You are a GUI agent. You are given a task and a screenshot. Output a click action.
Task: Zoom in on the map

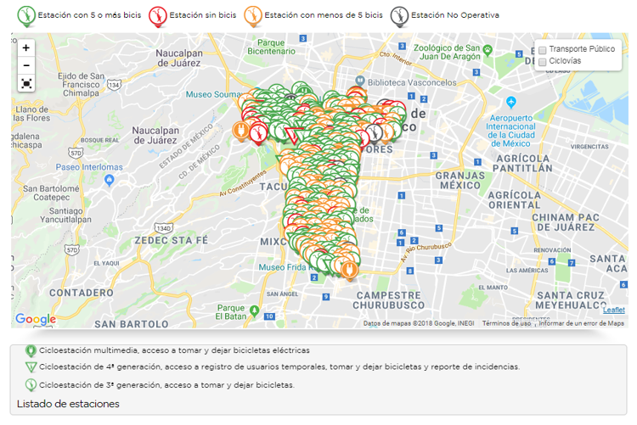click(26, 48)
